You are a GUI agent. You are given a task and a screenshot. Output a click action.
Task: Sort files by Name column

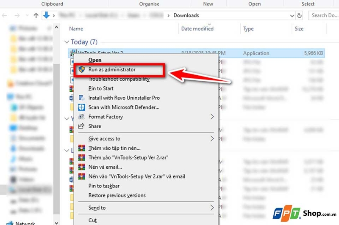coord(76,29)
